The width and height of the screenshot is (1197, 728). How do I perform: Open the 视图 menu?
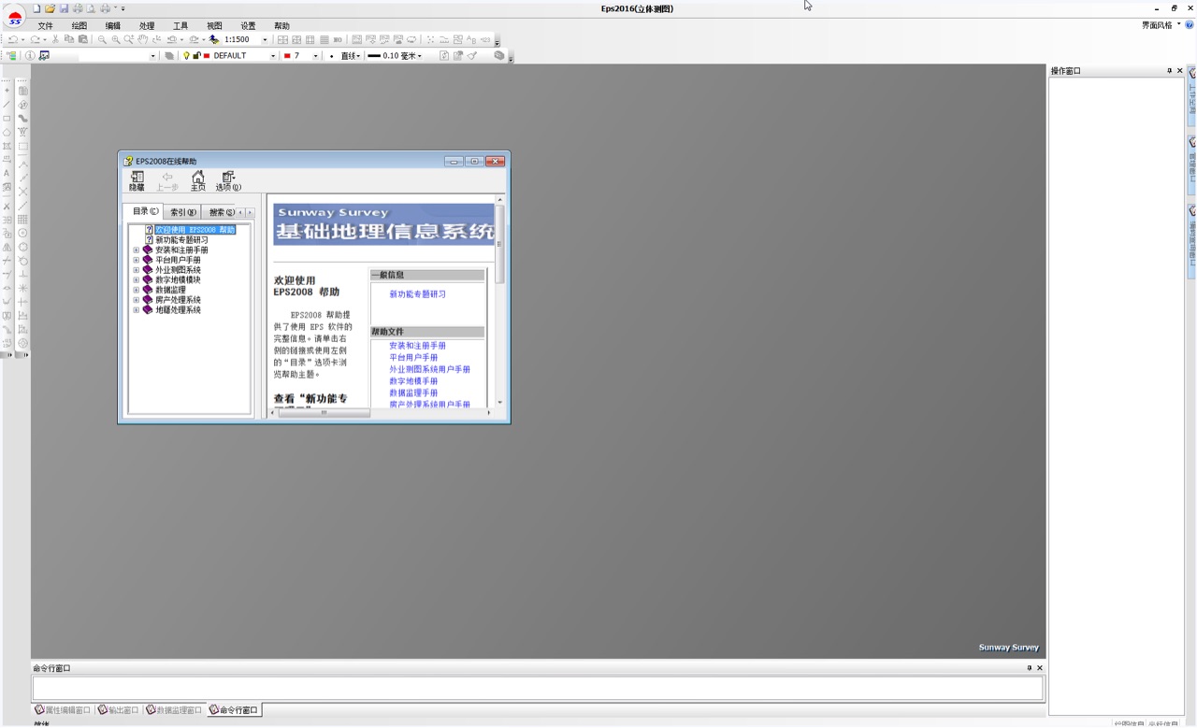[214, 26]
